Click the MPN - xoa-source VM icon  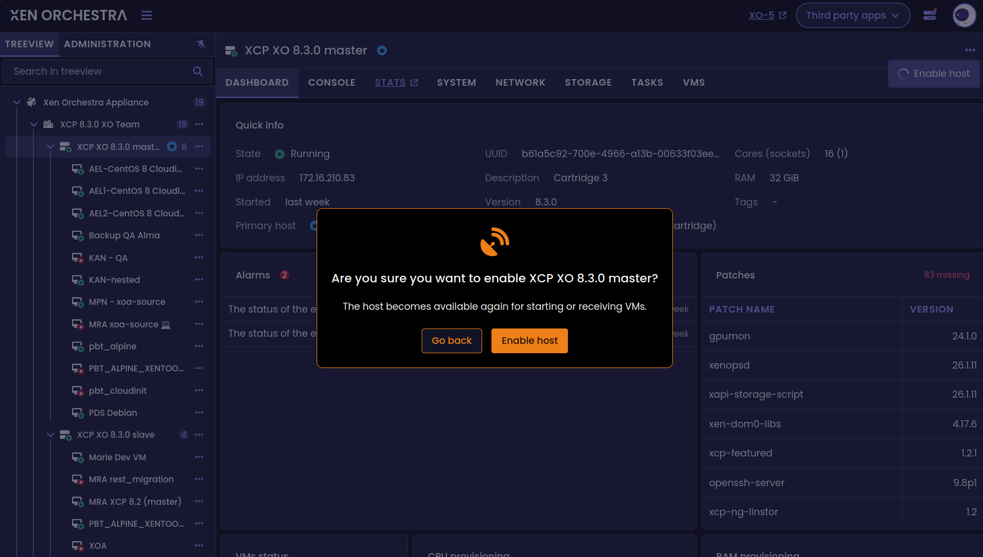coord(78,302)
